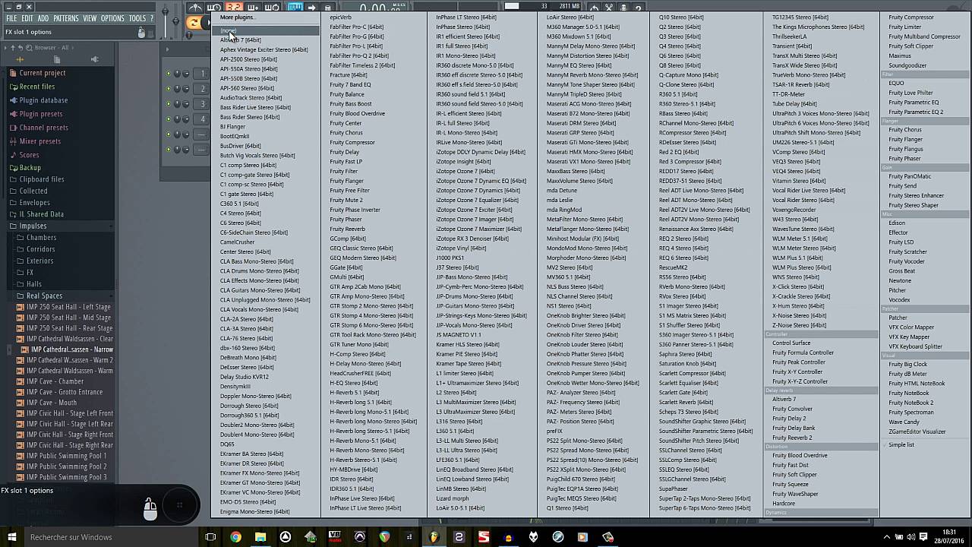Open the Corridors subfolder

[41, 249]
